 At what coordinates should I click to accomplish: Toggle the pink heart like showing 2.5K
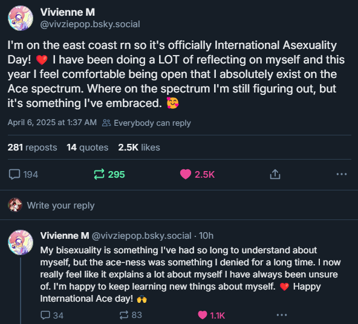(197, 175)
